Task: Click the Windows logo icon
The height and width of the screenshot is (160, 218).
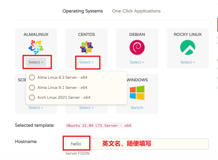Action: [x=137, y=93]
